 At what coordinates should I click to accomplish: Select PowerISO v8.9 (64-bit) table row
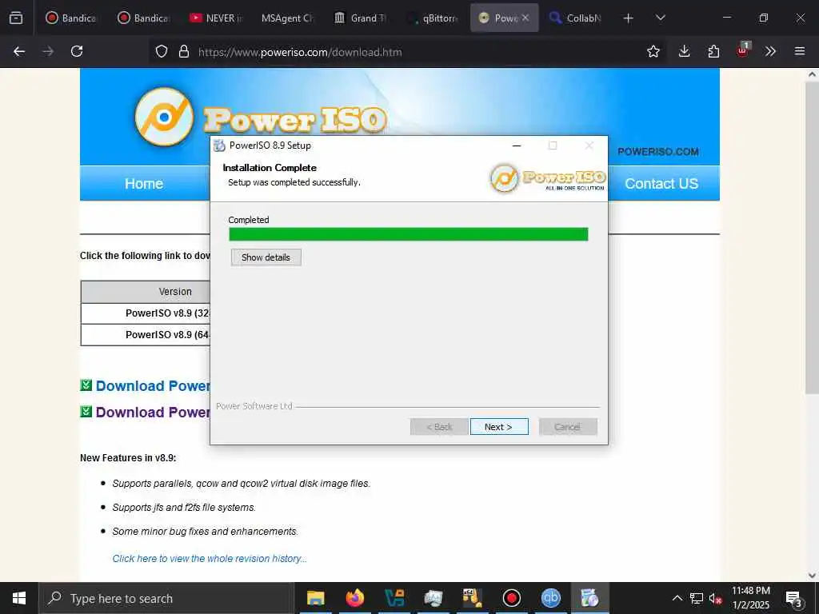[x=146, y=335]
